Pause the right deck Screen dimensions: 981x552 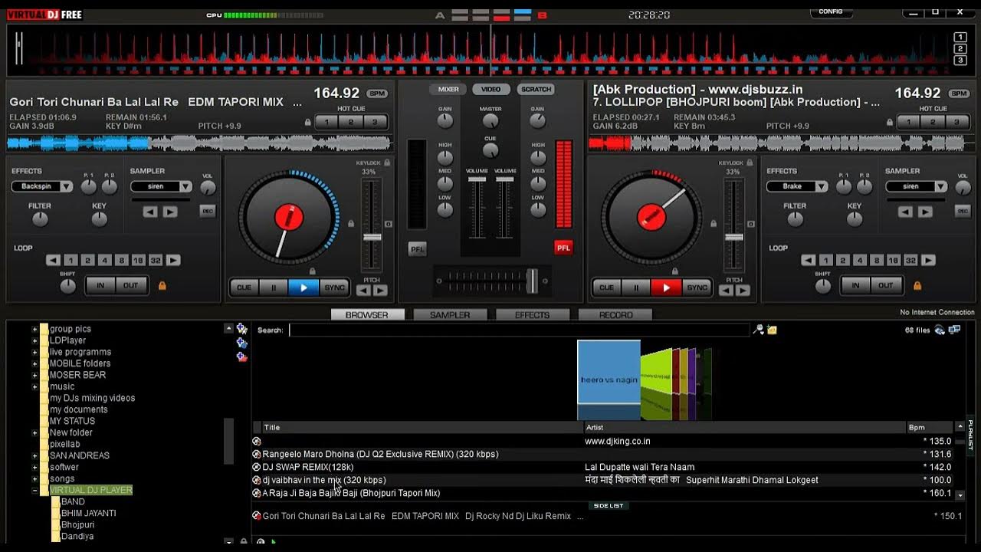click(635, 287)
